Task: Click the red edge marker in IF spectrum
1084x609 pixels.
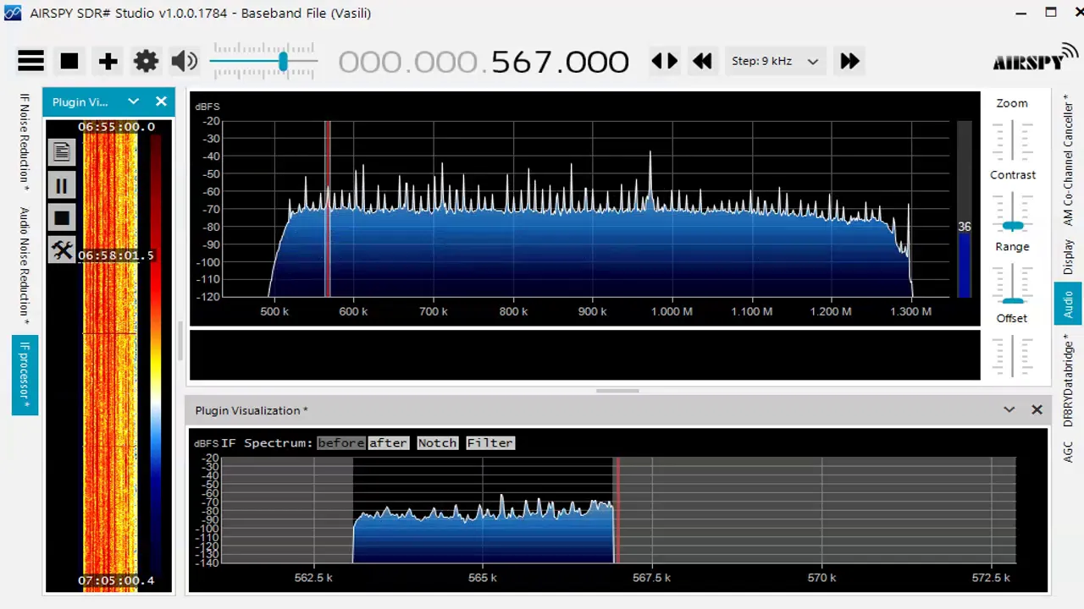Action: 617,510
